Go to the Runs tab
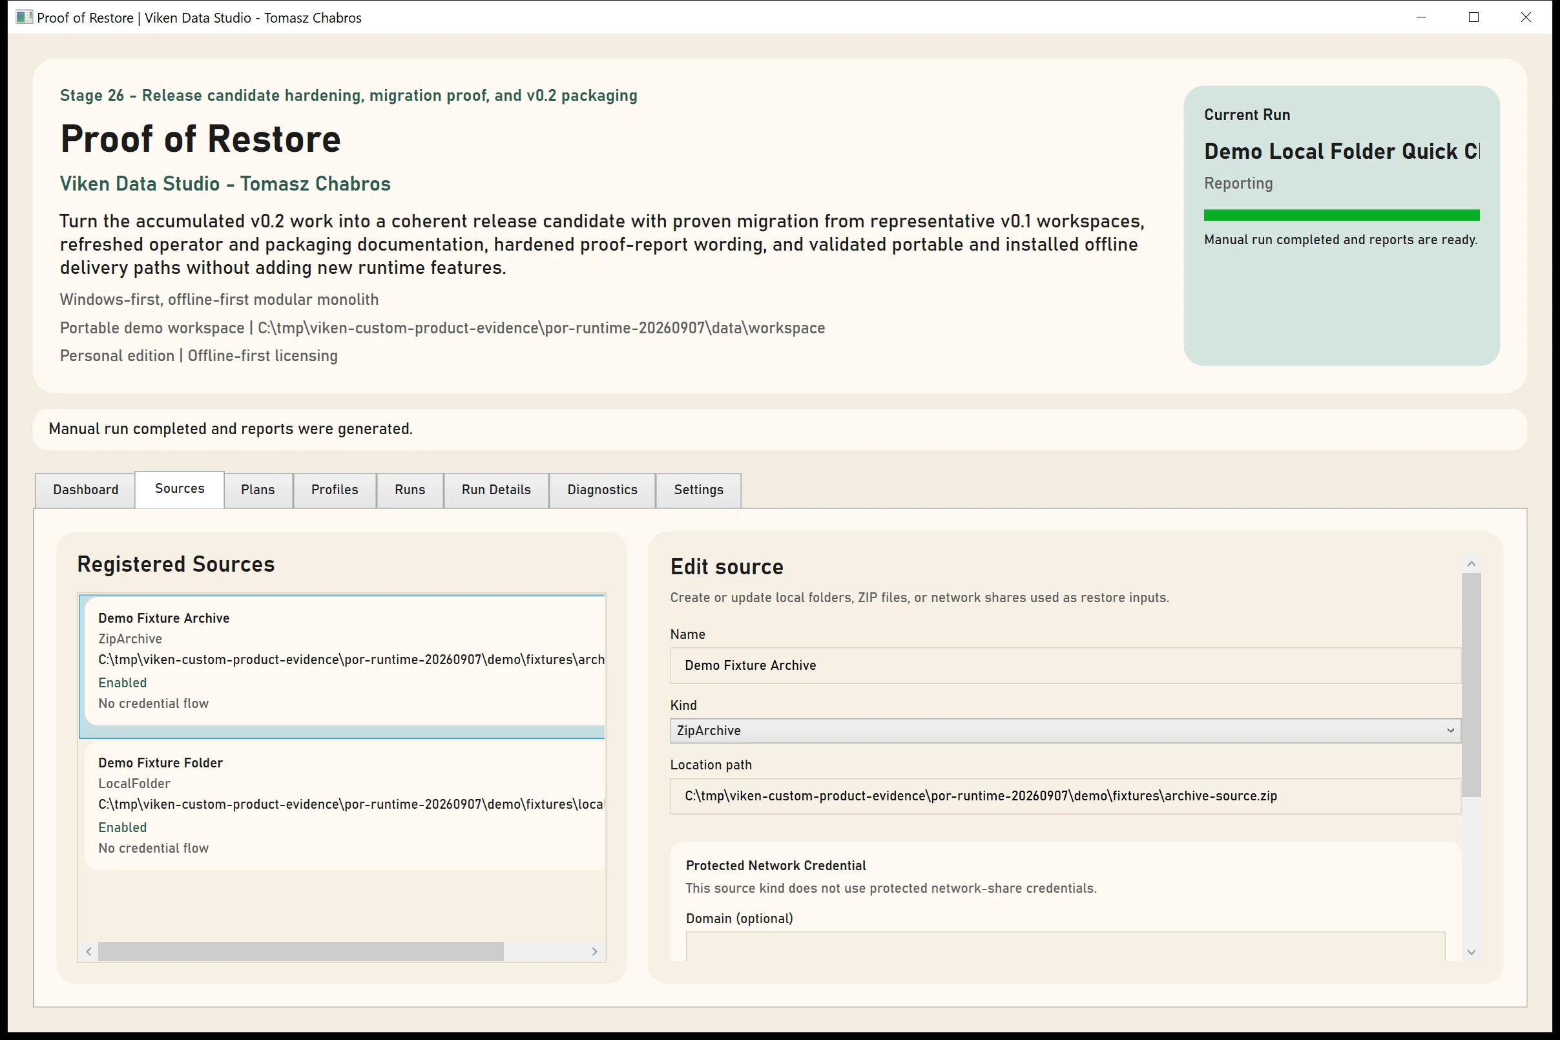This screenshot has width=1560, height=1040. pos(410,490)
